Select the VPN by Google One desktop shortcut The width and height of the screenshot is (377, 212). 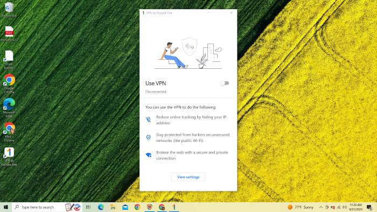tap(9, 157)
